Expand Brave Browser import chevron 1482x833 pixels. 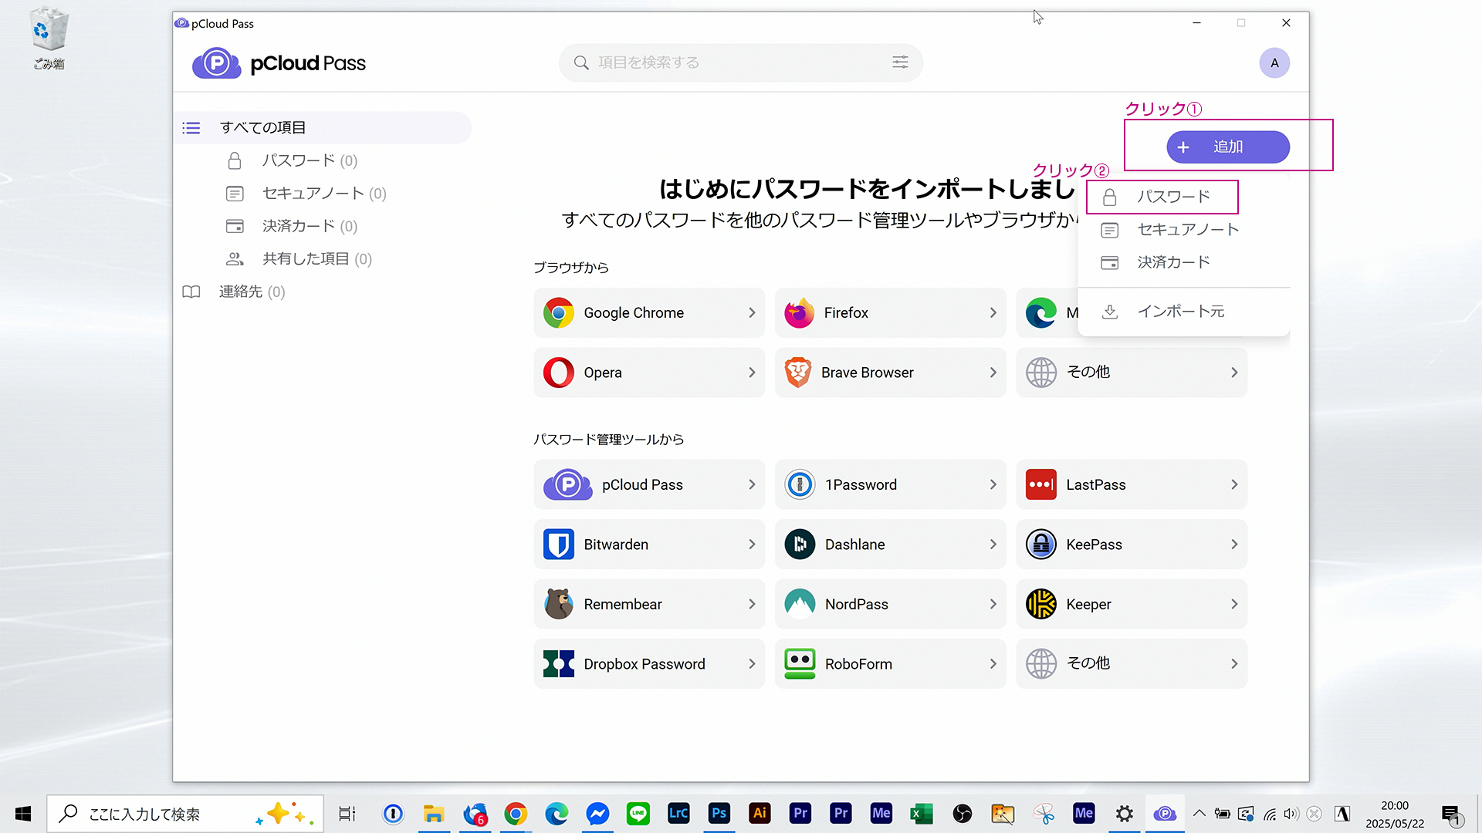coord(993,373)
